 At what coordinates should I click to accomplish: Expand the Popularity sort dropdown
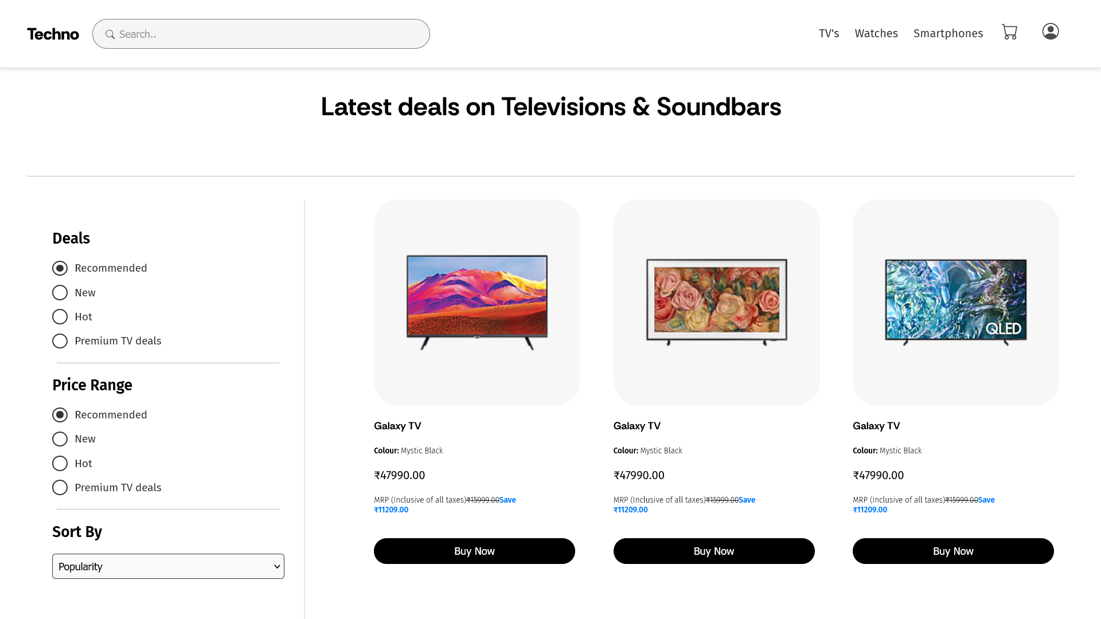pos(168,566)
